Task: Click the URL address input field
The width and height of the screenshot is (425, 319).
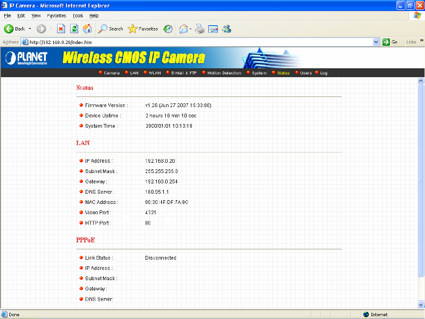Action: 197,42
